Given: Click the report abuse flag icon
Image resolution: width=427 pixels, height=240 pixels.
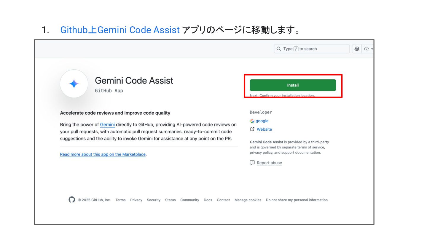Looking at the screenshot, I should tap(252, 163).
